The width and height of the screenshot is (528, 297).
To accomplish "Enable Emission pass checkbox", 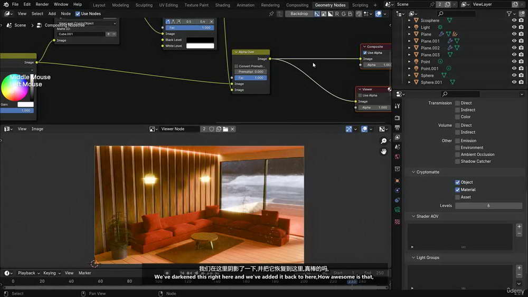I will pos(457,141).
